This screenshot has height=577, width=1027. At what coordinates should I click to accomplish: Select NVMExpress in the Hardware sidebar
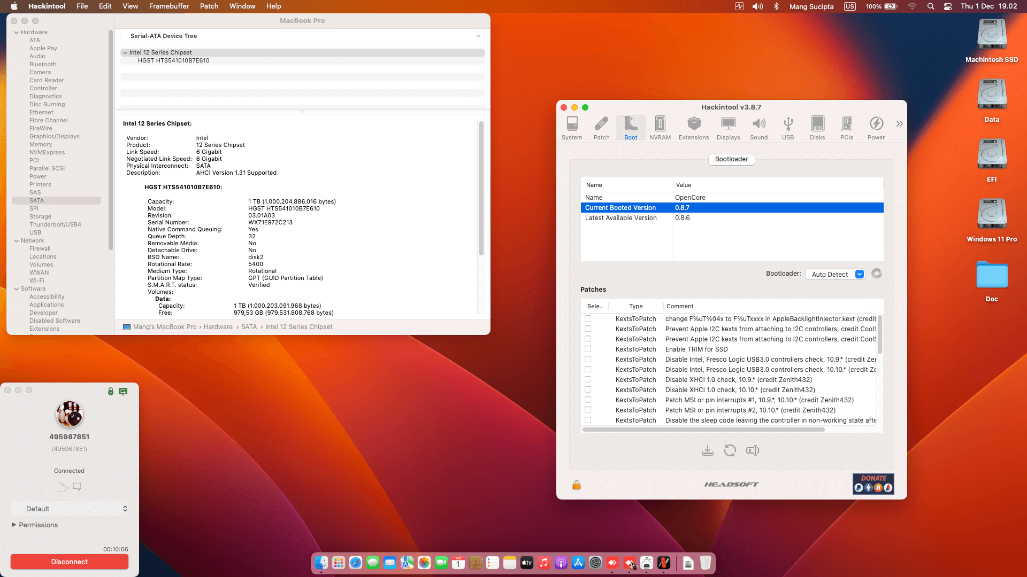pos(47,152)
